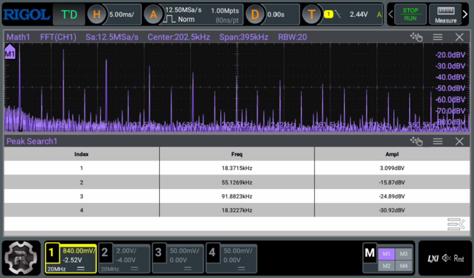474x278 pixels.
Task: Click the Center:202.5kHz label
Action: tap(179, 37)
